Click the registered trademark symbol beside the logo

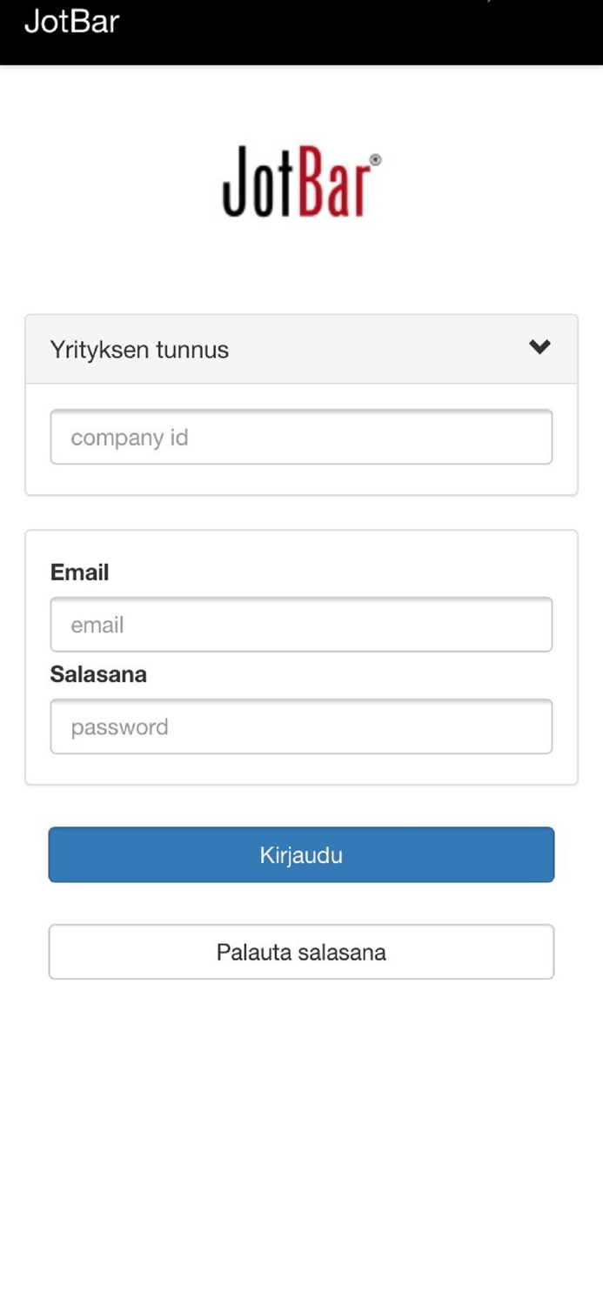376,158
